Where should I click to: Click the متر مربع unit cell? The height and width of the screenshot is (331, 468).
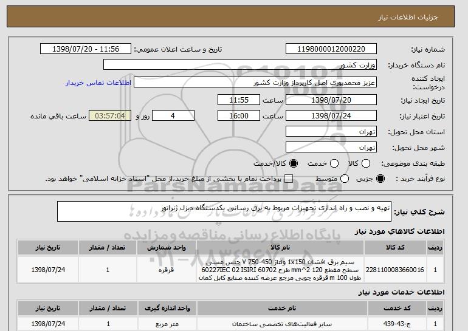point(167,324)
